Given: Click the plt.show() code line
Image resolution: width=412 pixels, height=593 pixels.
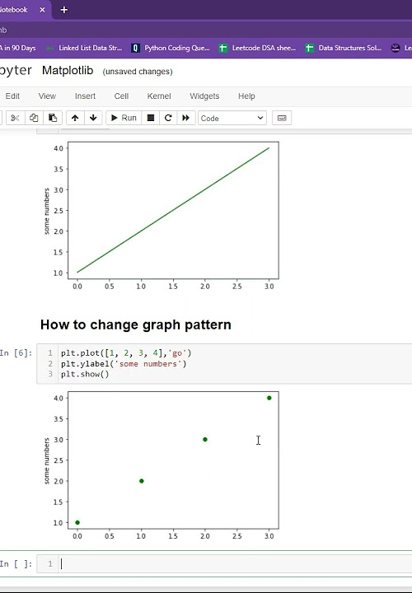Looking at the screenshot, I should (85, 374).
